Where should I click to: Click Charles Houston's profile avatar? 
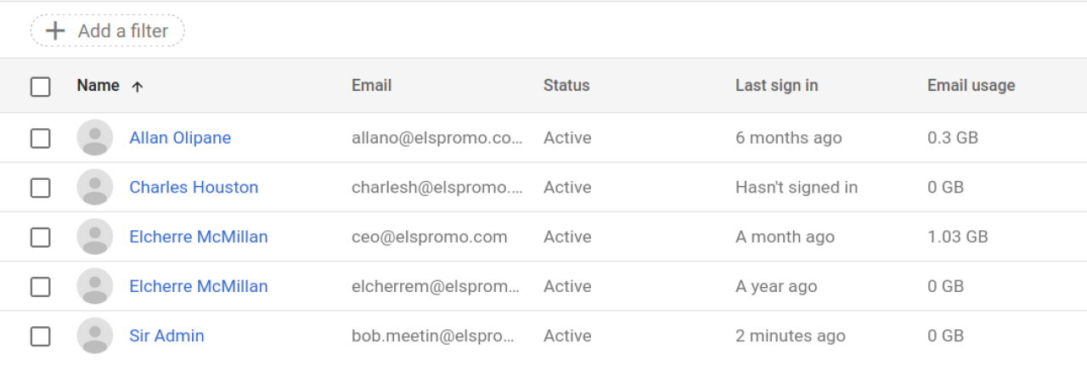(95, 187)
